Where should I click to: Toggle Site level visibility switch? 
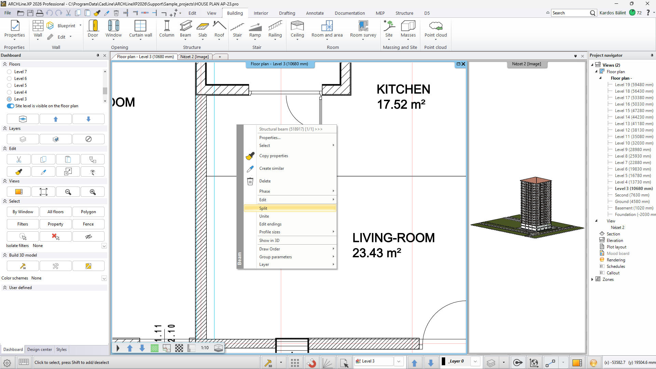pos(11,106)
